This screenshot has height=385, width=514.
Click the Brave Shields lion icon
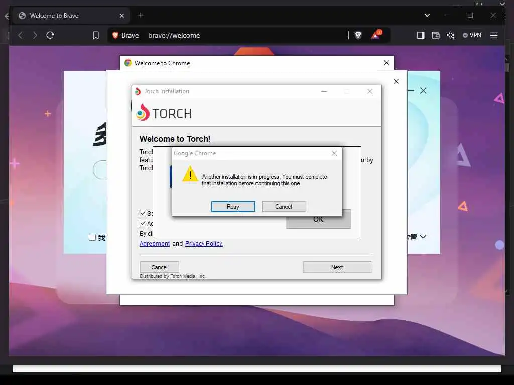pyautogui.click(x=358, y=35)
